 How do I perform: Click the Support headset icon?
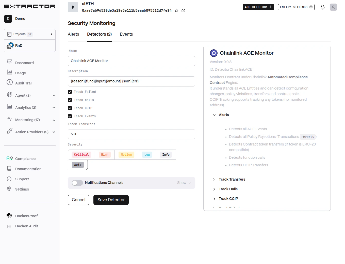(9, 179)
